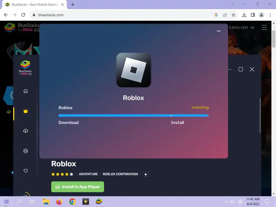Show hidden system tray icons
276x207 pixels.
pyautogui.click(x=226, y=202)
